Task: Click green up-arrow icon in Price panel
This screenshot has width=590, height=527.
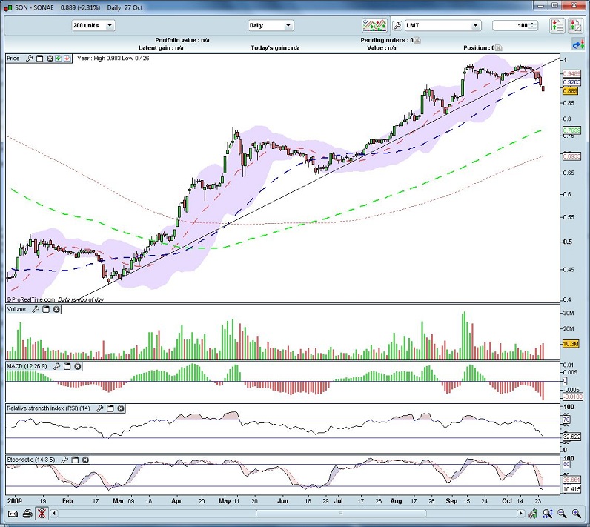Action: (59, 59)
